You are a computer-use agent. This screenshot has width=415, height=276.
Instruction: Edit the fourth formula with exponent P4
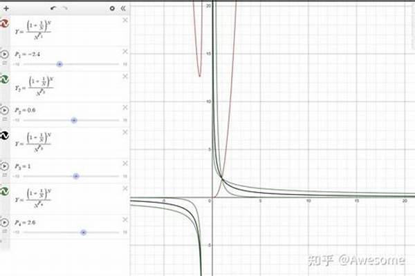point(33,198)
